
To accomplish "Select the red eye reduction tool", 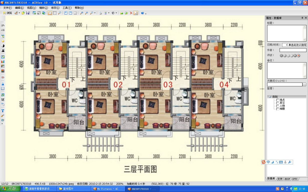I will (3, 77).
